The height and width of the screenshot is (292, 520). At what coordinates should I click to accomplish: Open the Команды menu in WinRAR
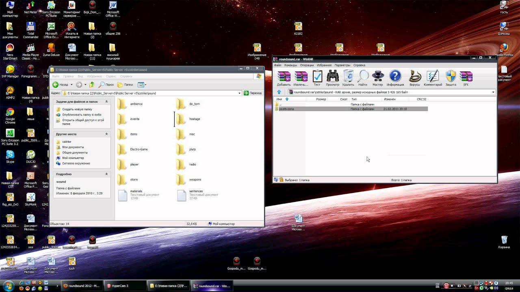tap(290, 65)
